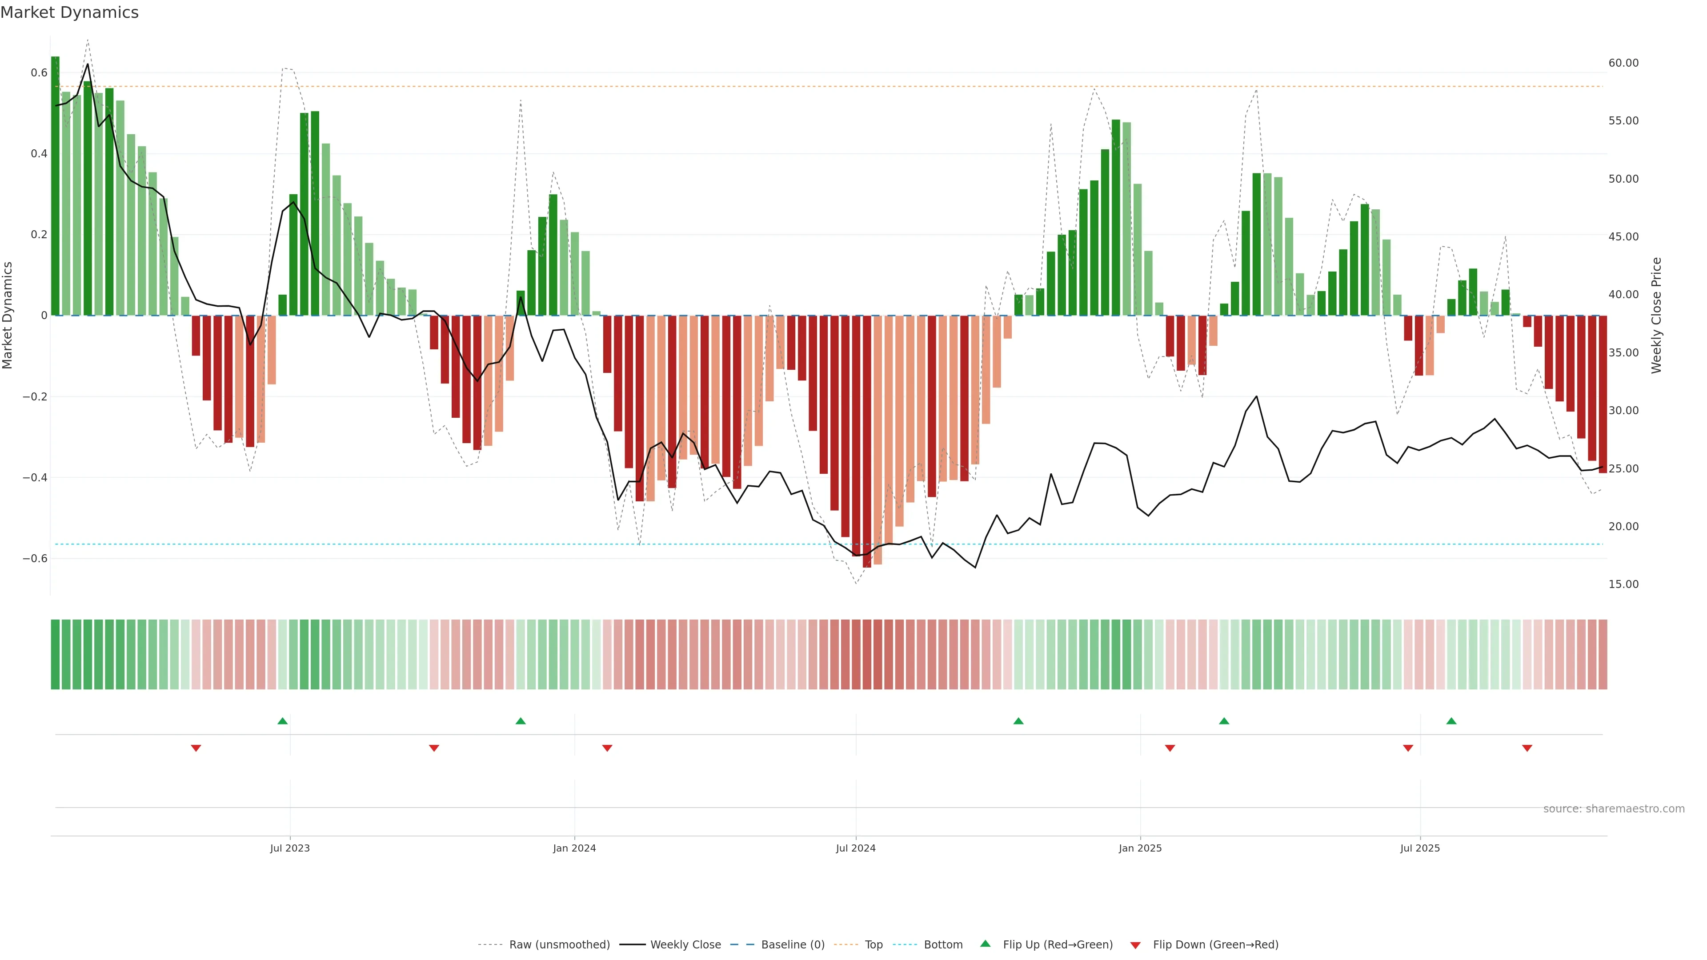Click the red flip-down triangle just after Jan 2025
Image resolution: width=1707 pixels, height=960 pixels.
click(1170, 748)
